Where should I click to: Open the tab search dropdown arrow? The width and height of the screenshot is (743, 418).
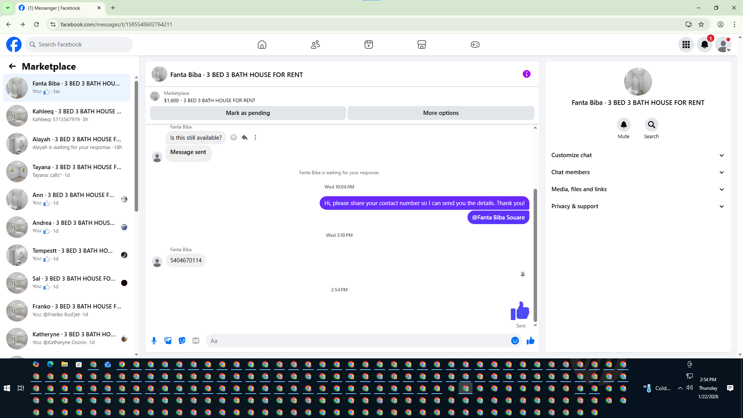[x=8, y=8]
